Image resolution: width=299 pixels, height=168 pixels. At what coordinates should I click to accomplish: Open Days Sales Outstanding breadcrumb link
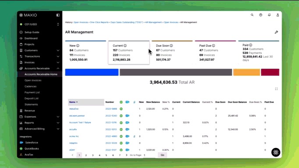(x=127, y=22)
